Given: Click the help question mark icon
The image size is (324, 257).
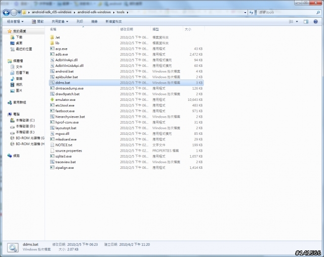Looking at the screenshot, I should click(315, 21).
